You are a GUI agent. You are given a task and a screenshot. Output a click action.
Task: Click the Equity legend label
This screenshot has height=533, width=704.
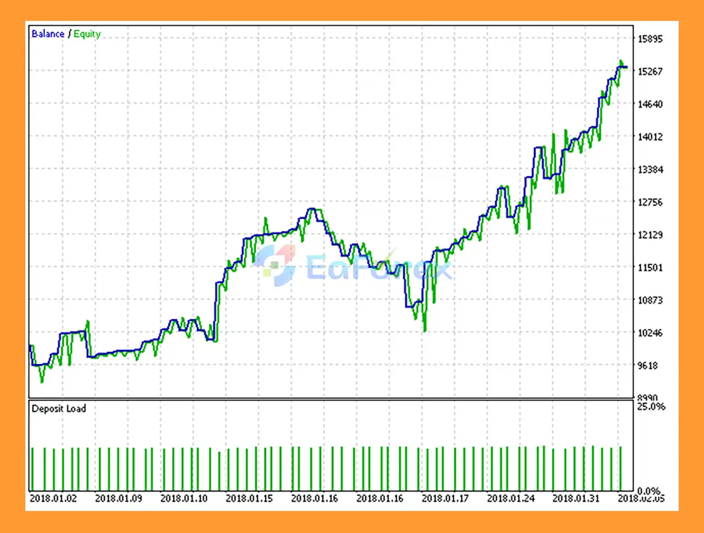87,34
